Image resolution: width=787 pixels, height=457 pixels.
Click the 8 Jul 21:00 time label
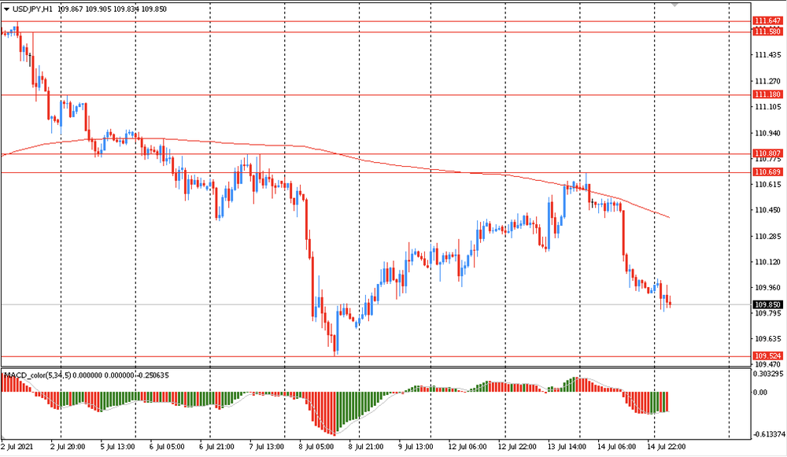366,447
